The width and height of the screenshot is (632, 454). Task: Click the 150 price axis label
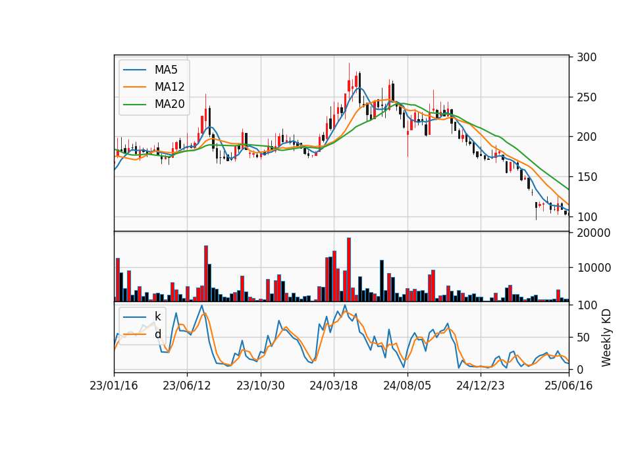pyautogui.click(x=587, y=177)
